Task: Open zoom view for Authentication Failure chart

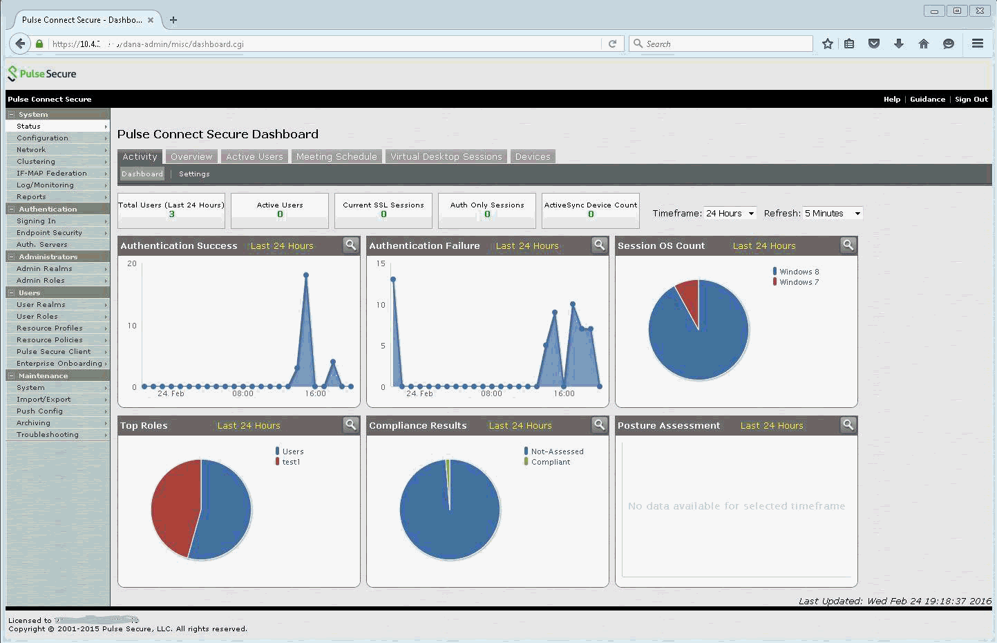Action: pos(600,245)
